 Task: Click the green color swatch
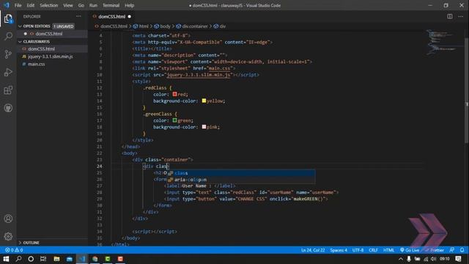pyautogui.click(x=174, y=120)
